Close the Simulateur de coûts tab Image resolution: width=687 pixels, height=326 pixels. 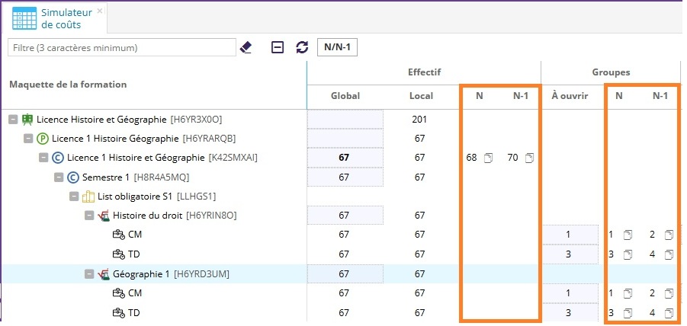tap(100, 11)
